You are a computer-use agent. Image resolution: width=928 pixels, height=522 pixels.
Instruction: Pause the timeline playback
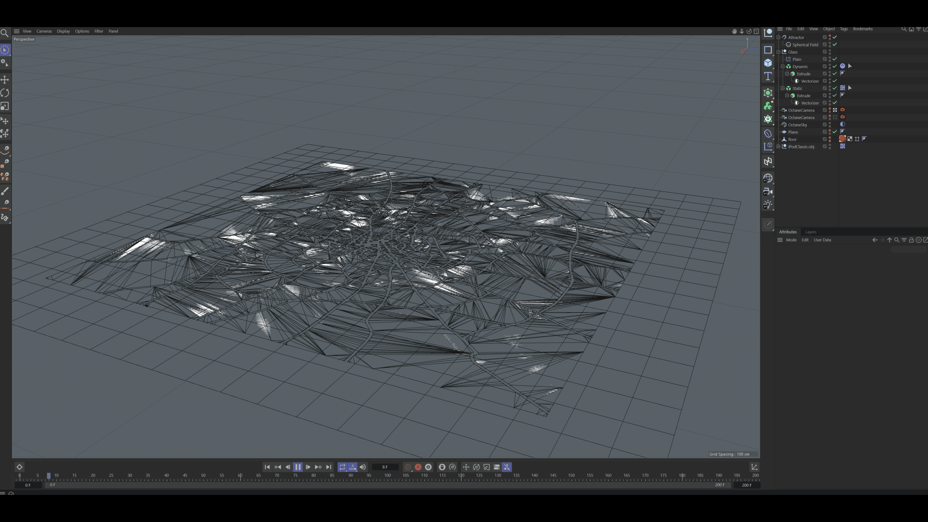pyautogui.click(x=298, y=467)
